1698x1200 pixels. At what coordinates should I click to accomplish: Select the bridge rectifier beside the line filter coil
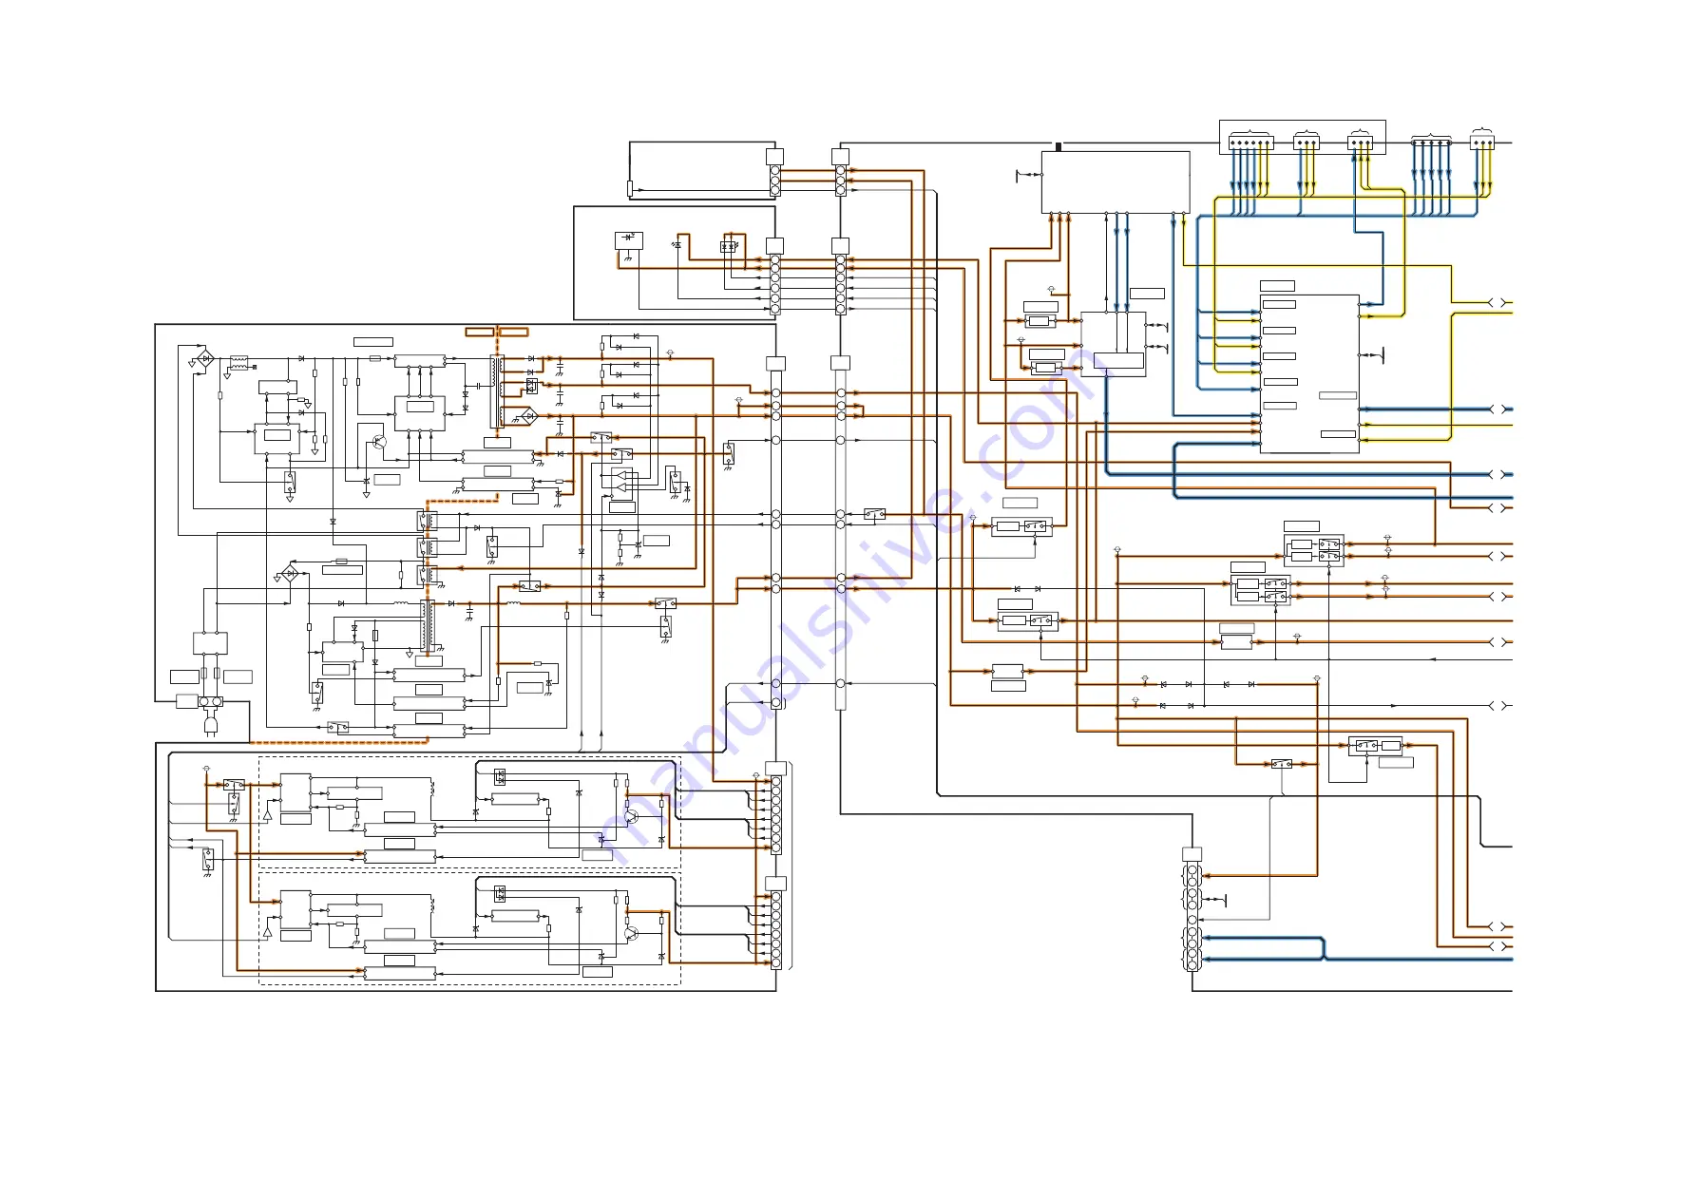[205, 359]
